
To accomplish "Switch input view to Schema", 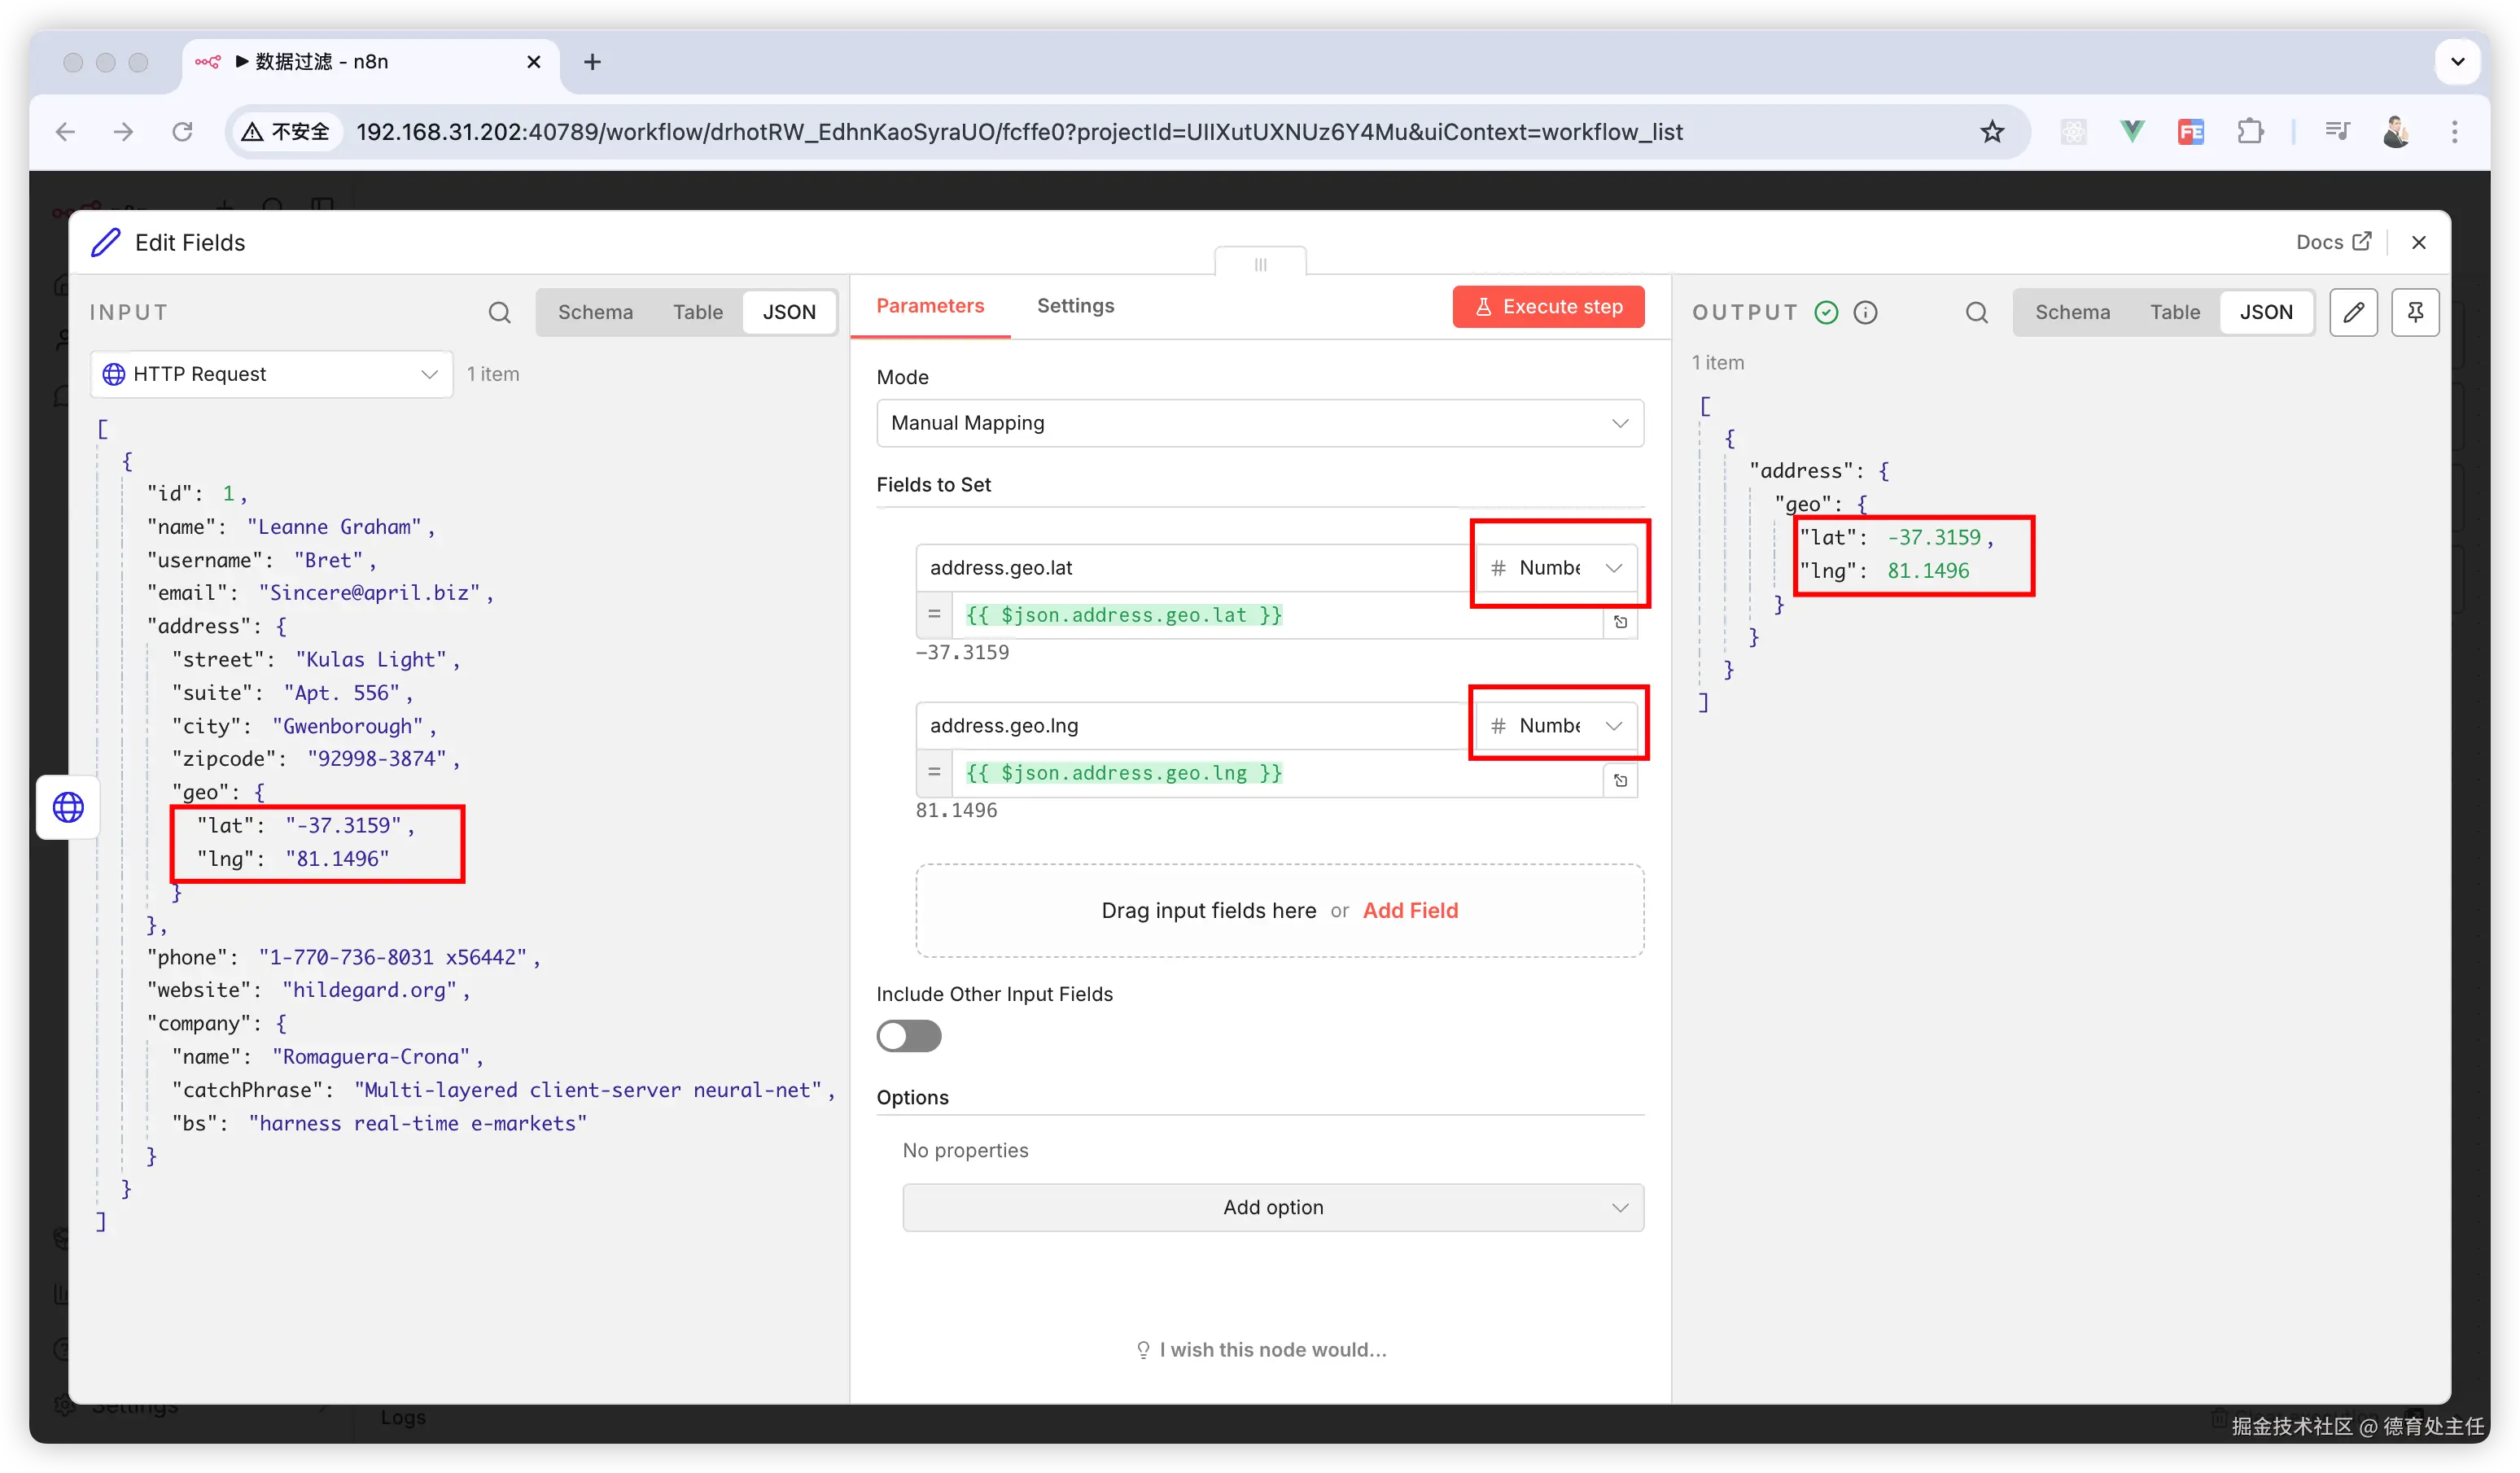I will [x=595, y=312].
